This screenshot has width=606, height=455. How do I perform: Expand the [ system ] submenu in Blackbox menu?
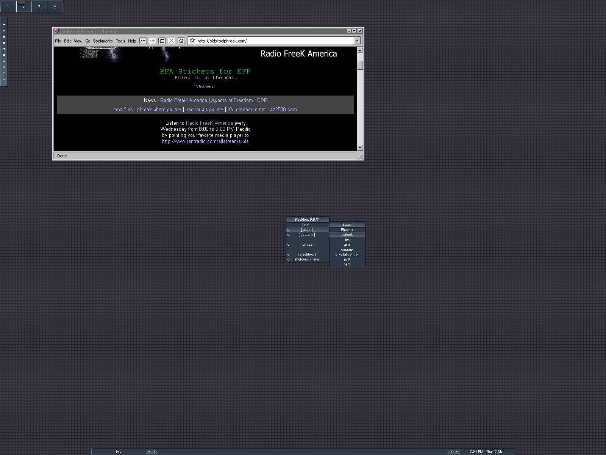point(307,235)
